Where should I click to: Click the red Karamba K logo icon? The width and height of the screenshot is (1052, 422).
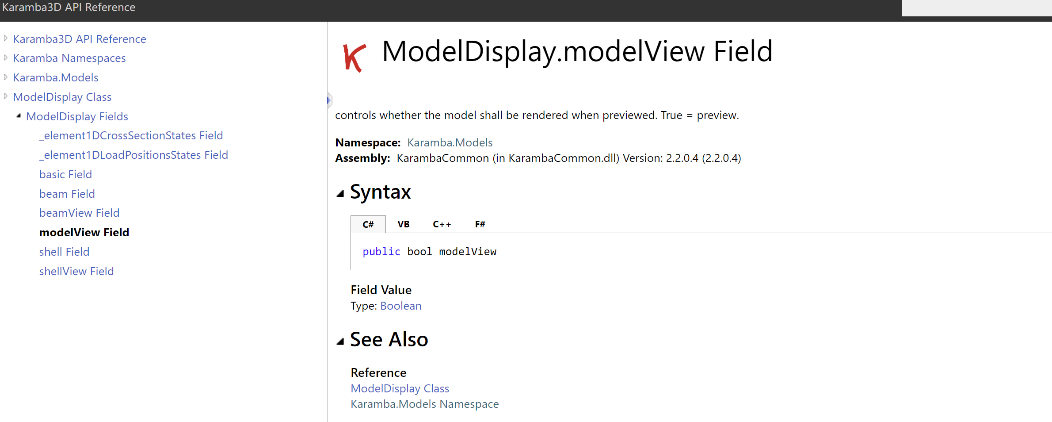coord(354,54)
